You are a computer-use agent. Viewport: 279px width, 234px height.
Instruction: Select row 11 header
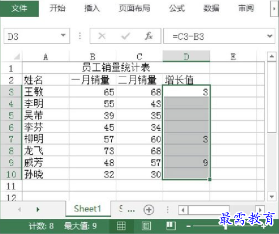coord(11,186)
